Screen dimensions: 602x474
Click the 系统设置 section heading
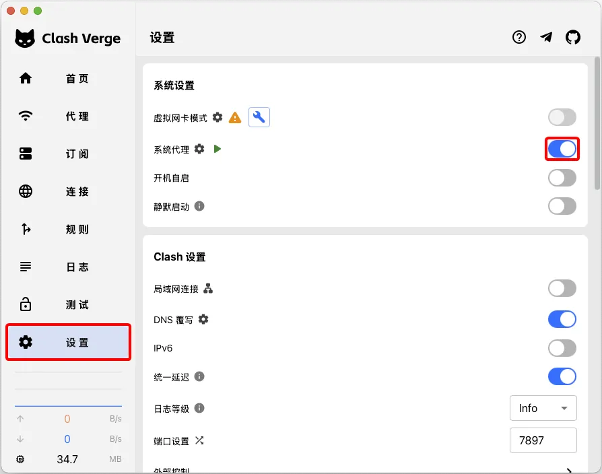pyautogui.click(x=174, y=86)
